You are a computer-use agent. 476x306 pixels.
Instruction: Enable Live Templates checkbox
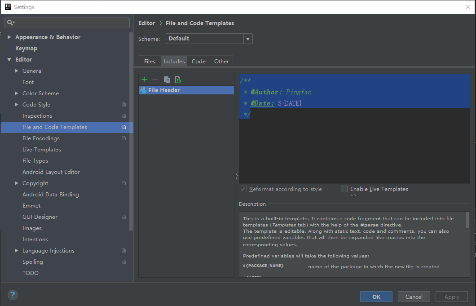pos(344,189)
